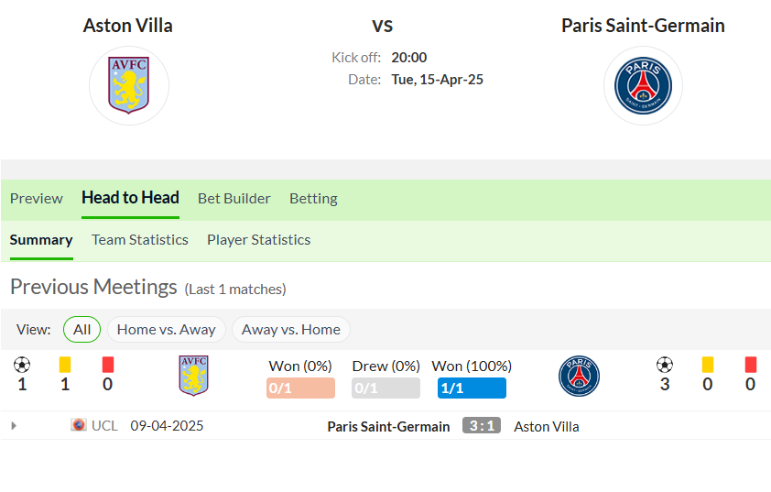The height and width of the screenshot is (492, 771).
Task: Click the small Aston Villa badge in summary row
Action: 194,376
